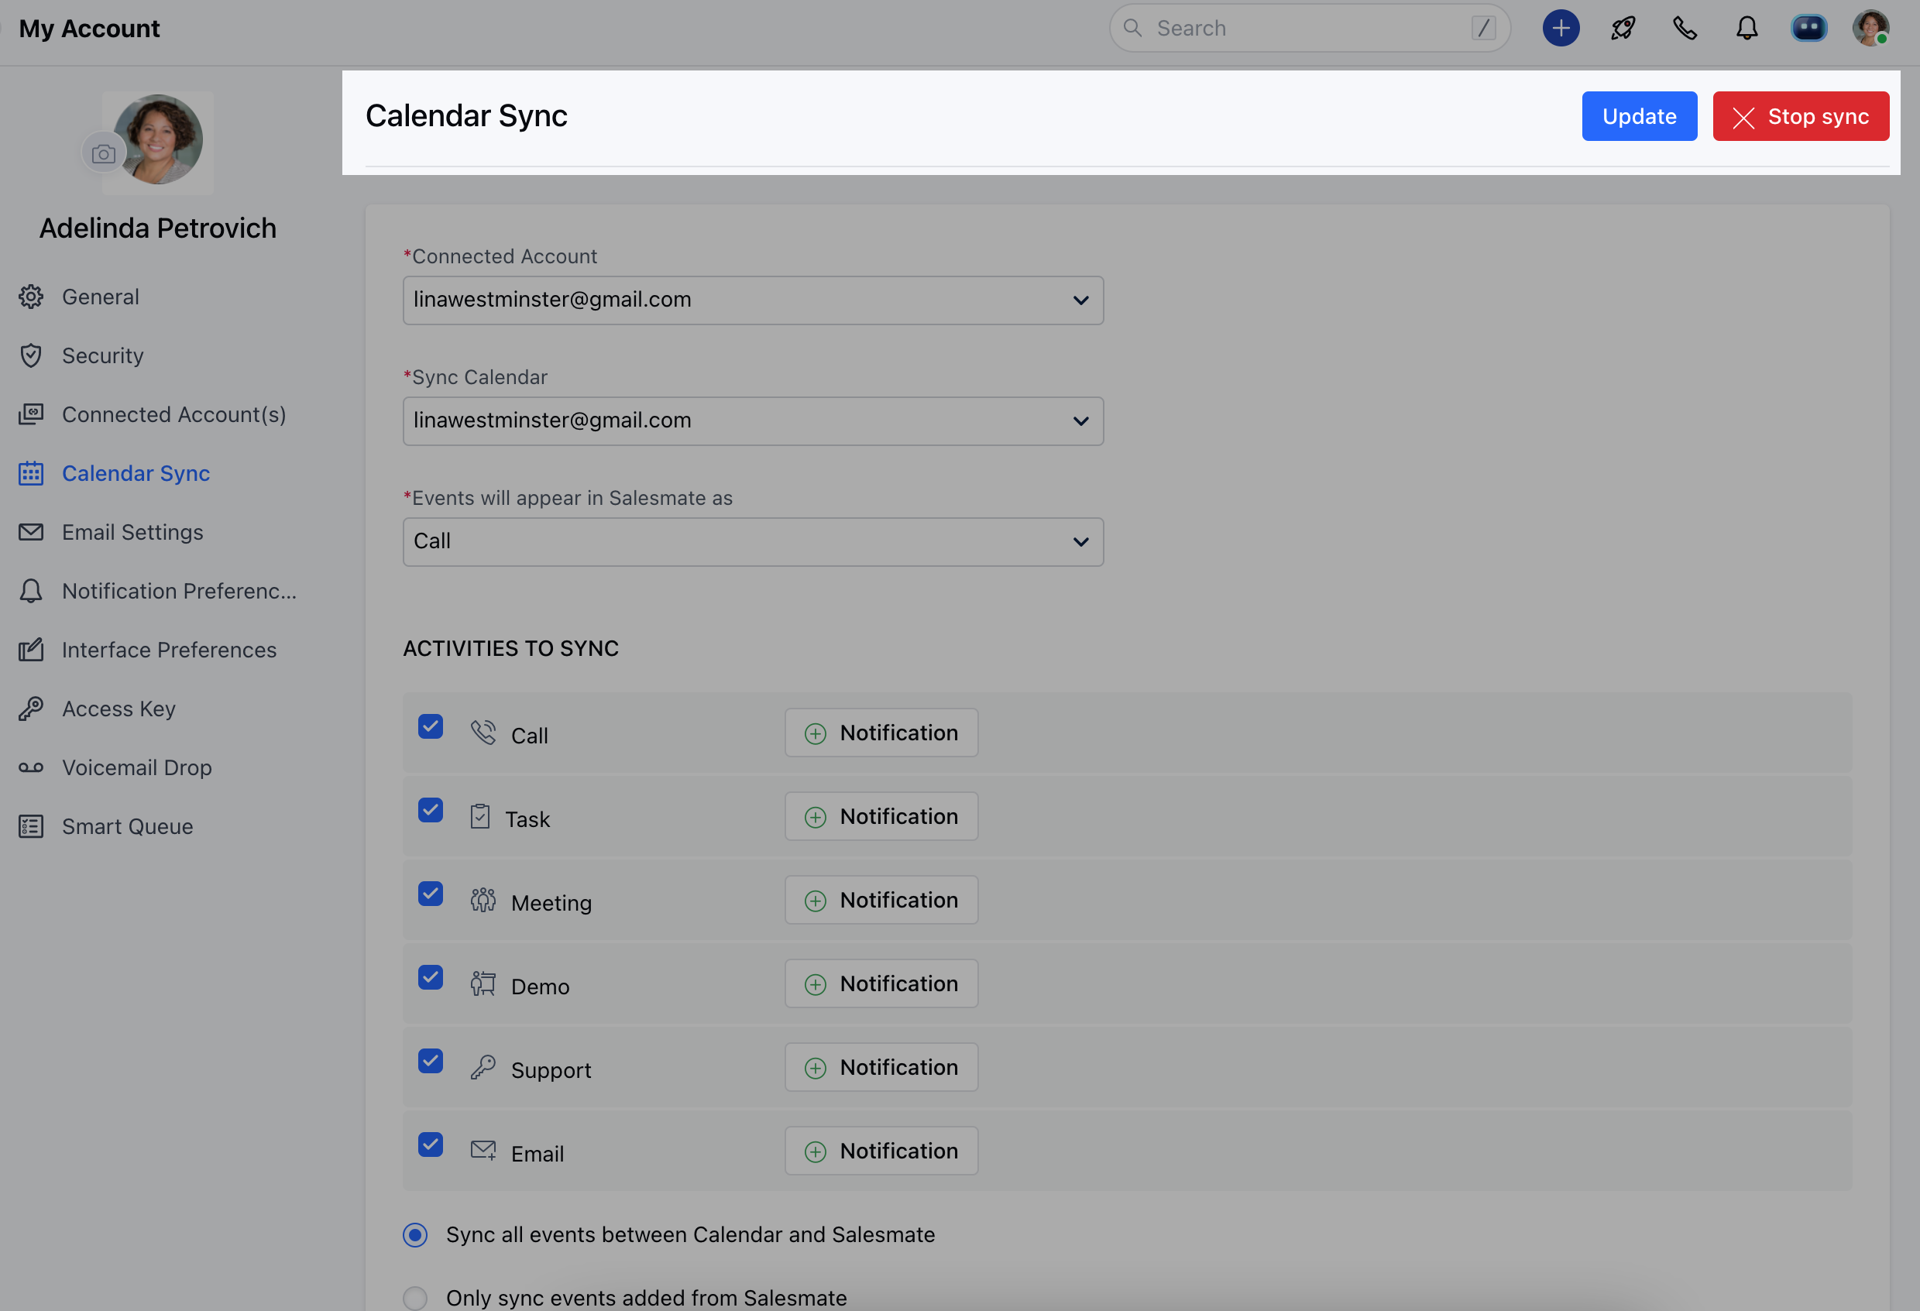Uncheck the Task activity checkbox
This screenshot has height=1311, width=1920.
coord(431,809)
